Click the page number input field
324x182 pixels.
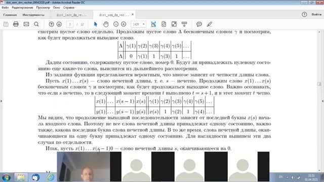(x=70, y=24)
